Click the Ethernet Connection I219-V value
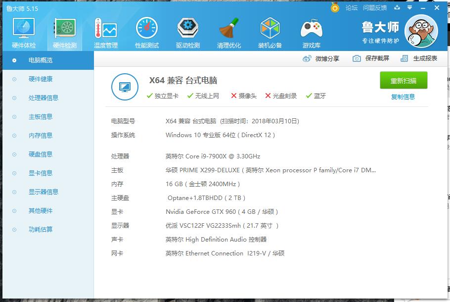 tap(225, 253)
